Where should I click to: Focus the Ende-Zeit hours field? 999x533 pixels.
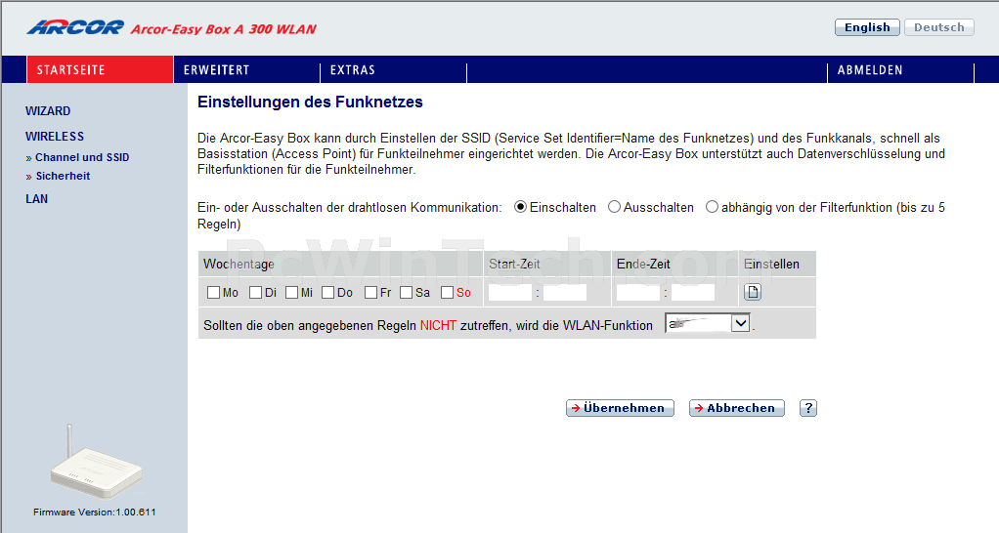pyautogui.click(x=637, y=293)
